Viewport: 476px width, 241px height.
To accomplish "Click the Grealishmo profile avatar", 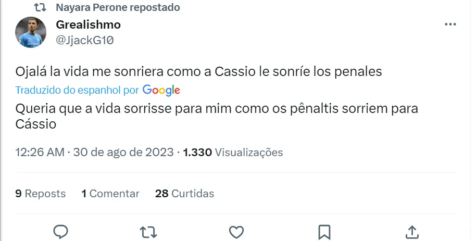I will coord(31,32).
